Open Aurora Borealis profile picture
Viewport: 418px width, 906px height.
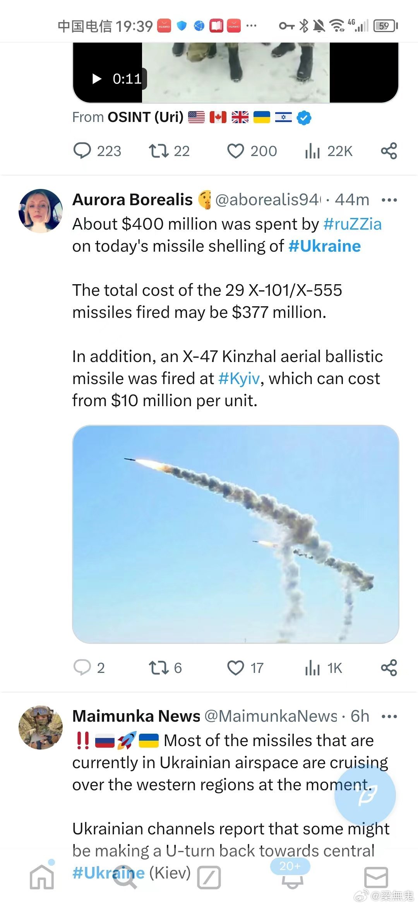41,211
